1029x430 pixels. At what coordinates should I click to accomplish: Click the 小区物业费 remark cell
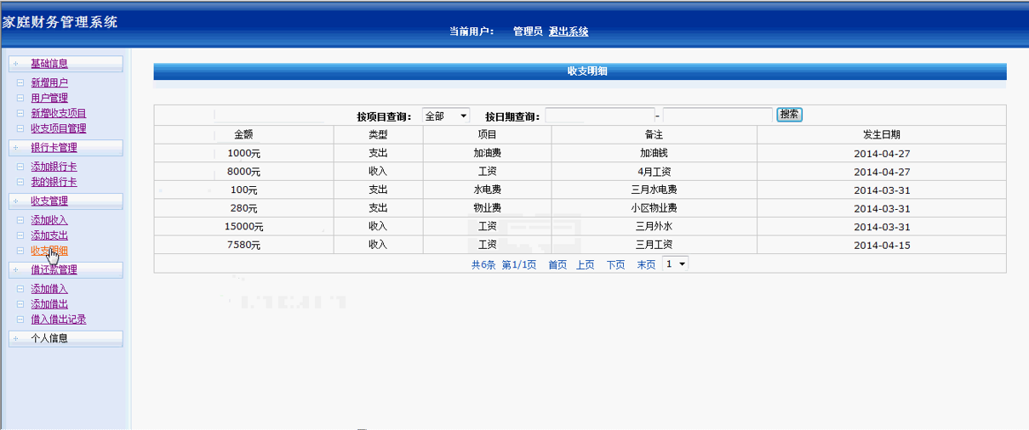tap(654, 208)
